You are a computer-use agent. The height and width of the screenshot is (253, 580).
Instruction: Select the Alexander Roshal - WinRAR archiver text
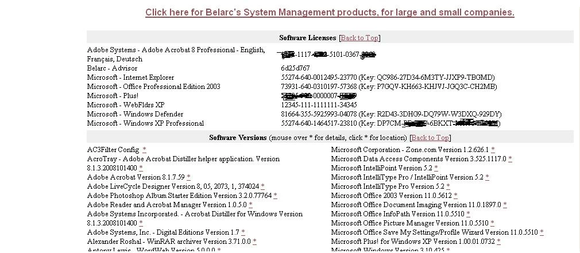click(169, 242)
